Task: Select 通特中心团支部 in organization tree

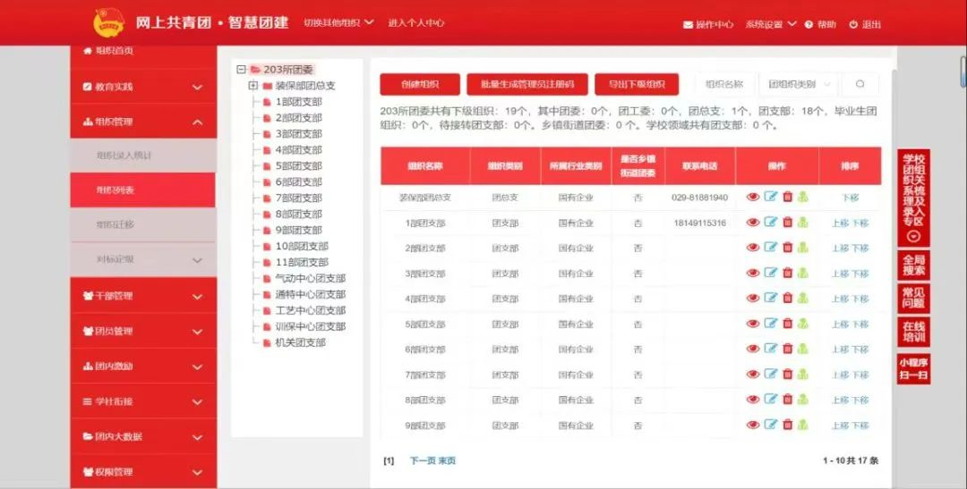Action: coord(310,294)
